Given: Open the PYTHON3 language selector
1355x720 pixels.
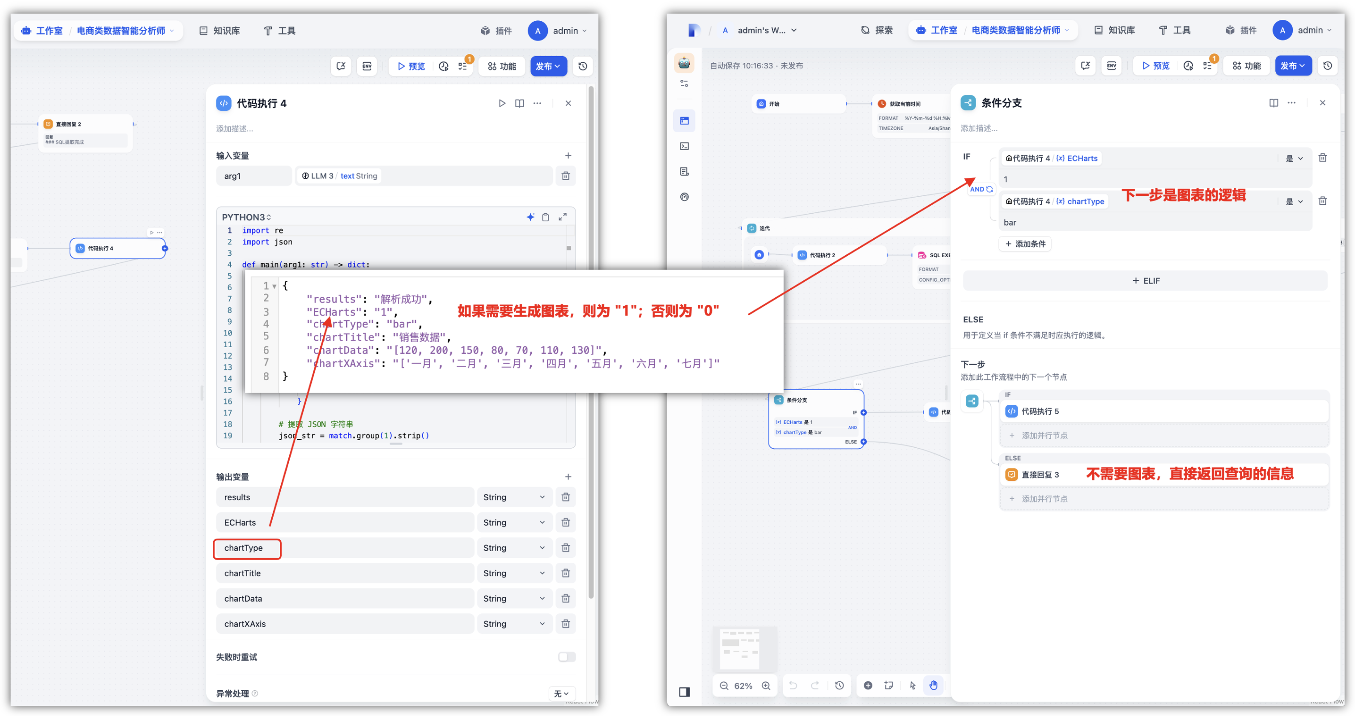Looking at the screenshot, I should 246,217.
